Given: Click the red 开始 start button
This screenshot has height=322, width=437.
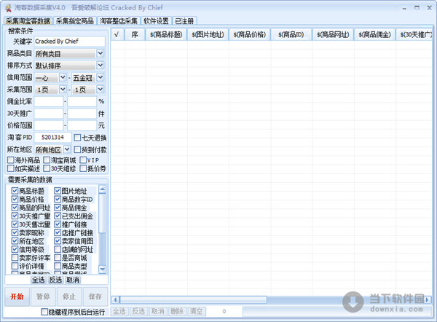Looking at the screenshot, I should coord(17,297).
